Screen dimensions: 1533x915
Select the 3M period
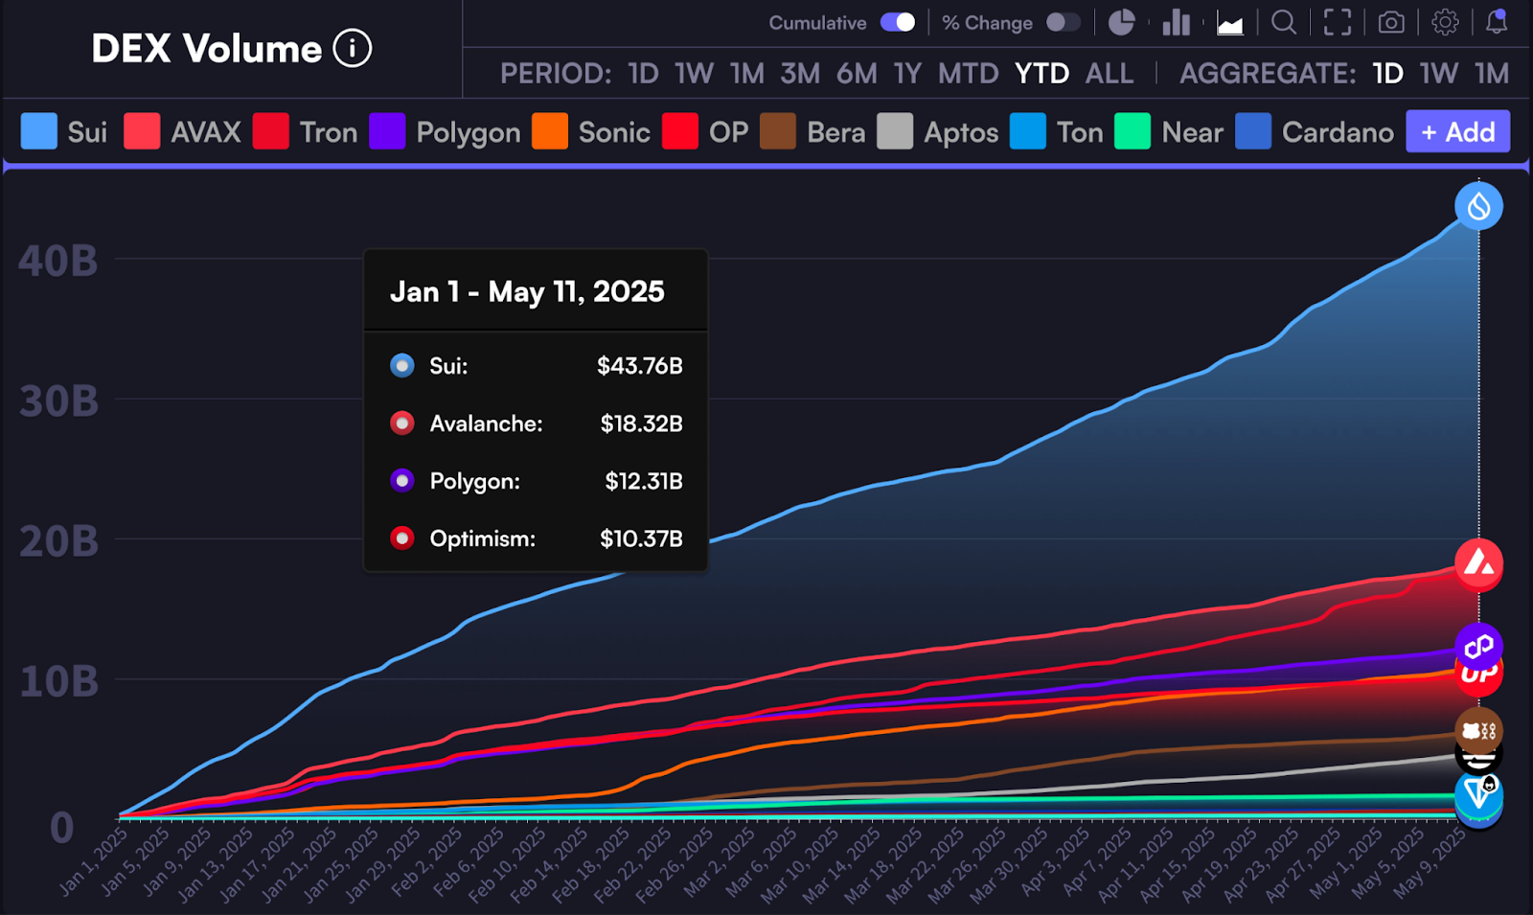coord(800,74)
